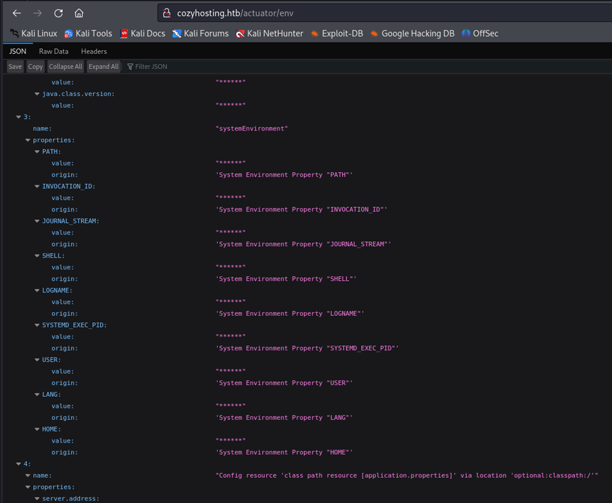Select the INVOCATION_ID origin value text
Viewport: 612px width, 503px height.
(x=301, y=210)
